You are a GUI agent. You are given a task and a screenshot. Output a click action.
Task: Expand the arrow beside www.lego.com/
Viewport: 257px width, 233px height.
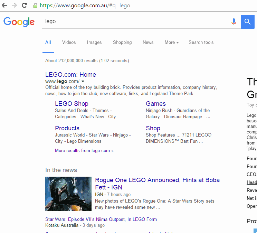coord(83,81)
